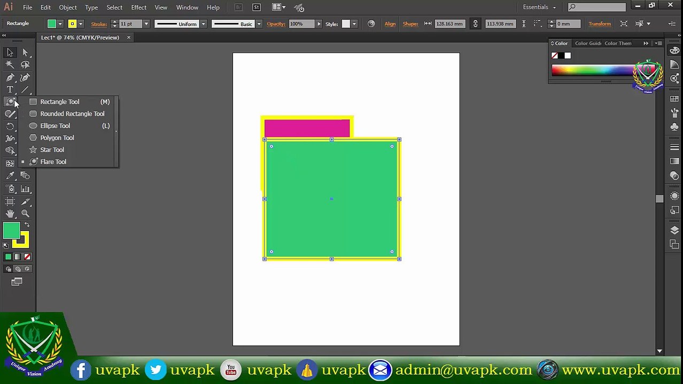Click the large green Fill swatch
Viewport: 683px width, 384px height.
click(x=11, y=231)
